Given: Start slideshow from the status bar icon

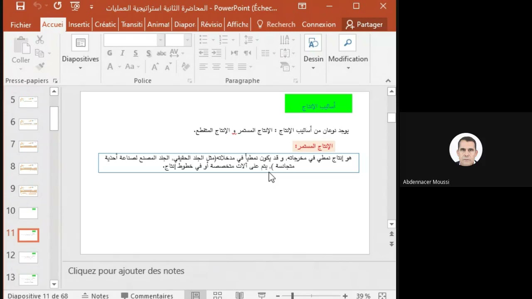Looking at the screenshot, I should coord(261,296).
